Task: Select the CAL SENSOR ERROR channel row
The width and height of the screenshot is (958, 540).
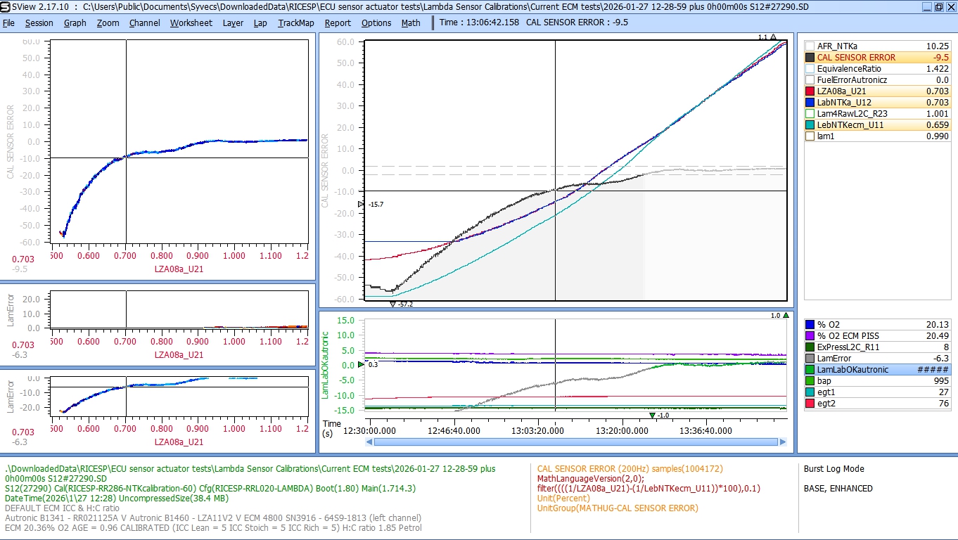Action: 856,58
